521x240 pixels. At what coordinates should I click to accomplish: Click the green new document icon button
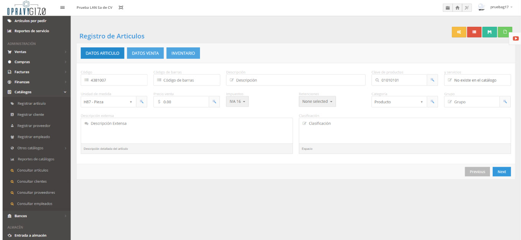(x=505, y=32)
